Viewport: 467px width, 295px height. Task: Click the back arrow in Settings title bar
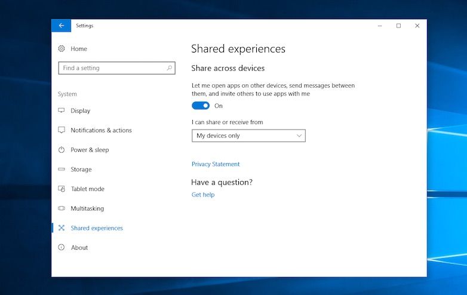click(61, 26)
